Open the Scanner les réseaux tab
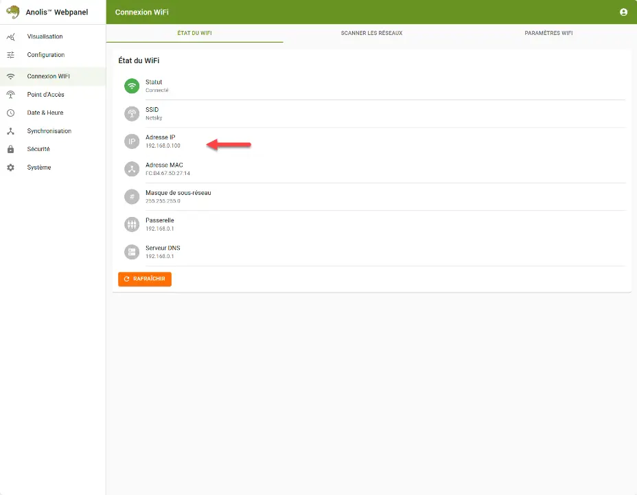637x495 pixels. point(372,34)
